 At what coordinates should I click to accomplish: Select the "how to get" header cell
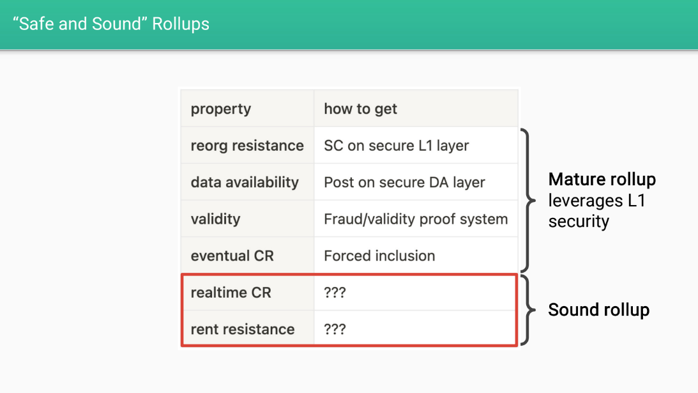pyautogui.click(x=360, y=109)
